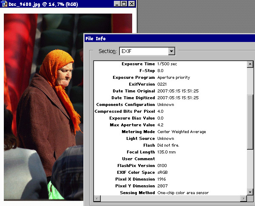
Task: Click the vertical scrollbar up arrow
Action: (x=249, y=64)
